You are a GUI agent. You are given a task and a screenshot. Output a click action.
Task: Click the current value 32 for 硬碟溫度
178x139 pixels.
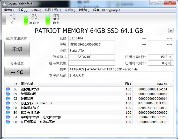[x=129, y=98]
